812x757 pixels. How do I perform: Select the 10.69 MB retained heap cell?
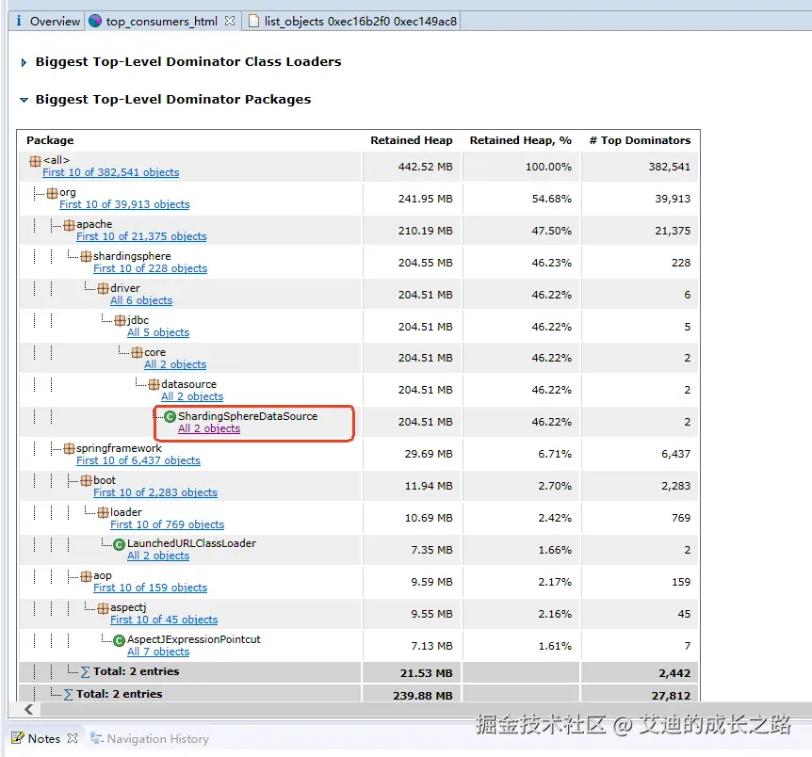coord(412,518)
